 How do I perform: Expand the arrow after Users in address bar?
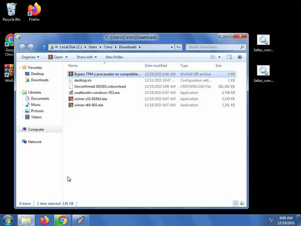click(100, 47)
